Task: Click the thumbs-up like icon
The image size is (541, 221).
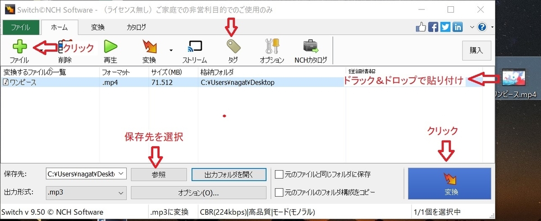Action: tap(421, 27)
